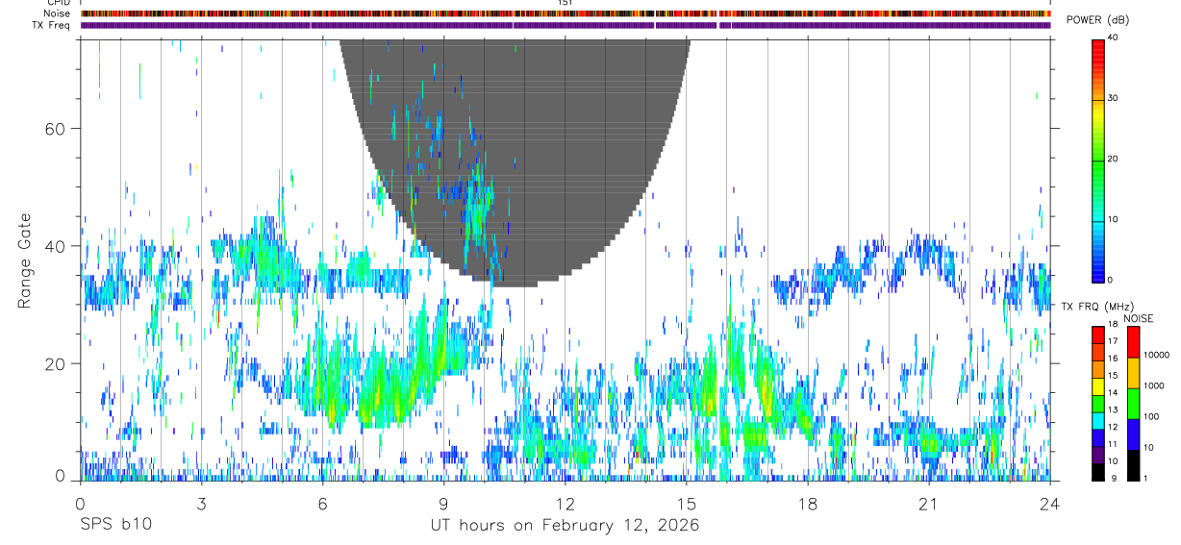Click the x-axis tick label '24'

coord(1049,503)
